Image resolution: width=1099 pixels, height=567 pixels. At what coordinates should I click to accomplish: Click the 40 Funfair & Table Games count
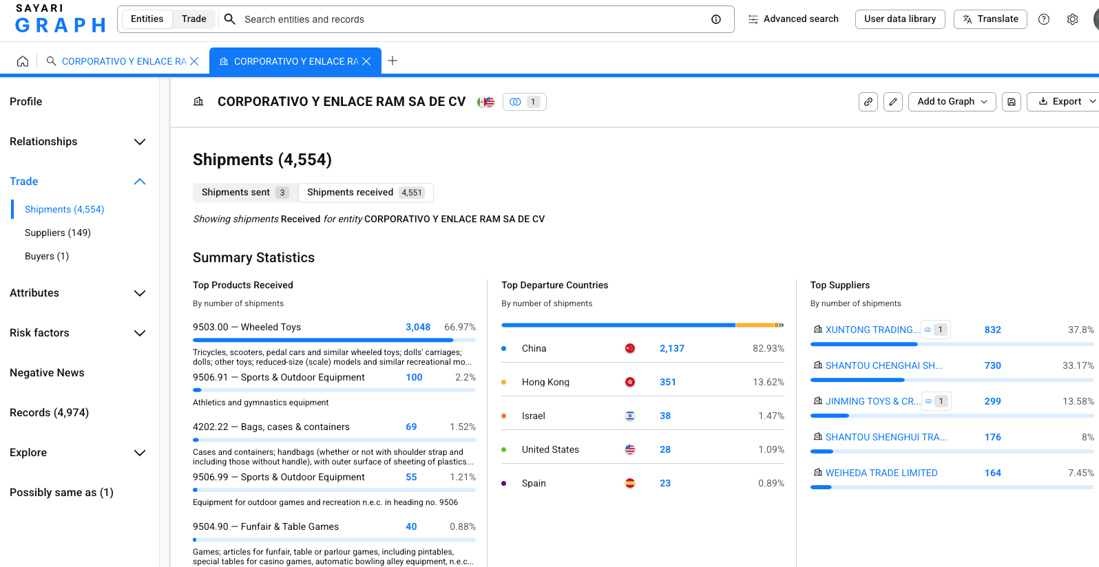(411, 526)
